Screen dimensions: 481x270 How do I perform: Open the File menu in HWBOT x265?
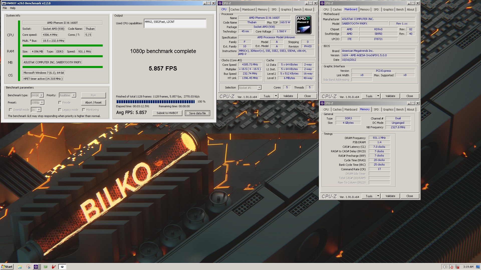(x=5, y=8)
